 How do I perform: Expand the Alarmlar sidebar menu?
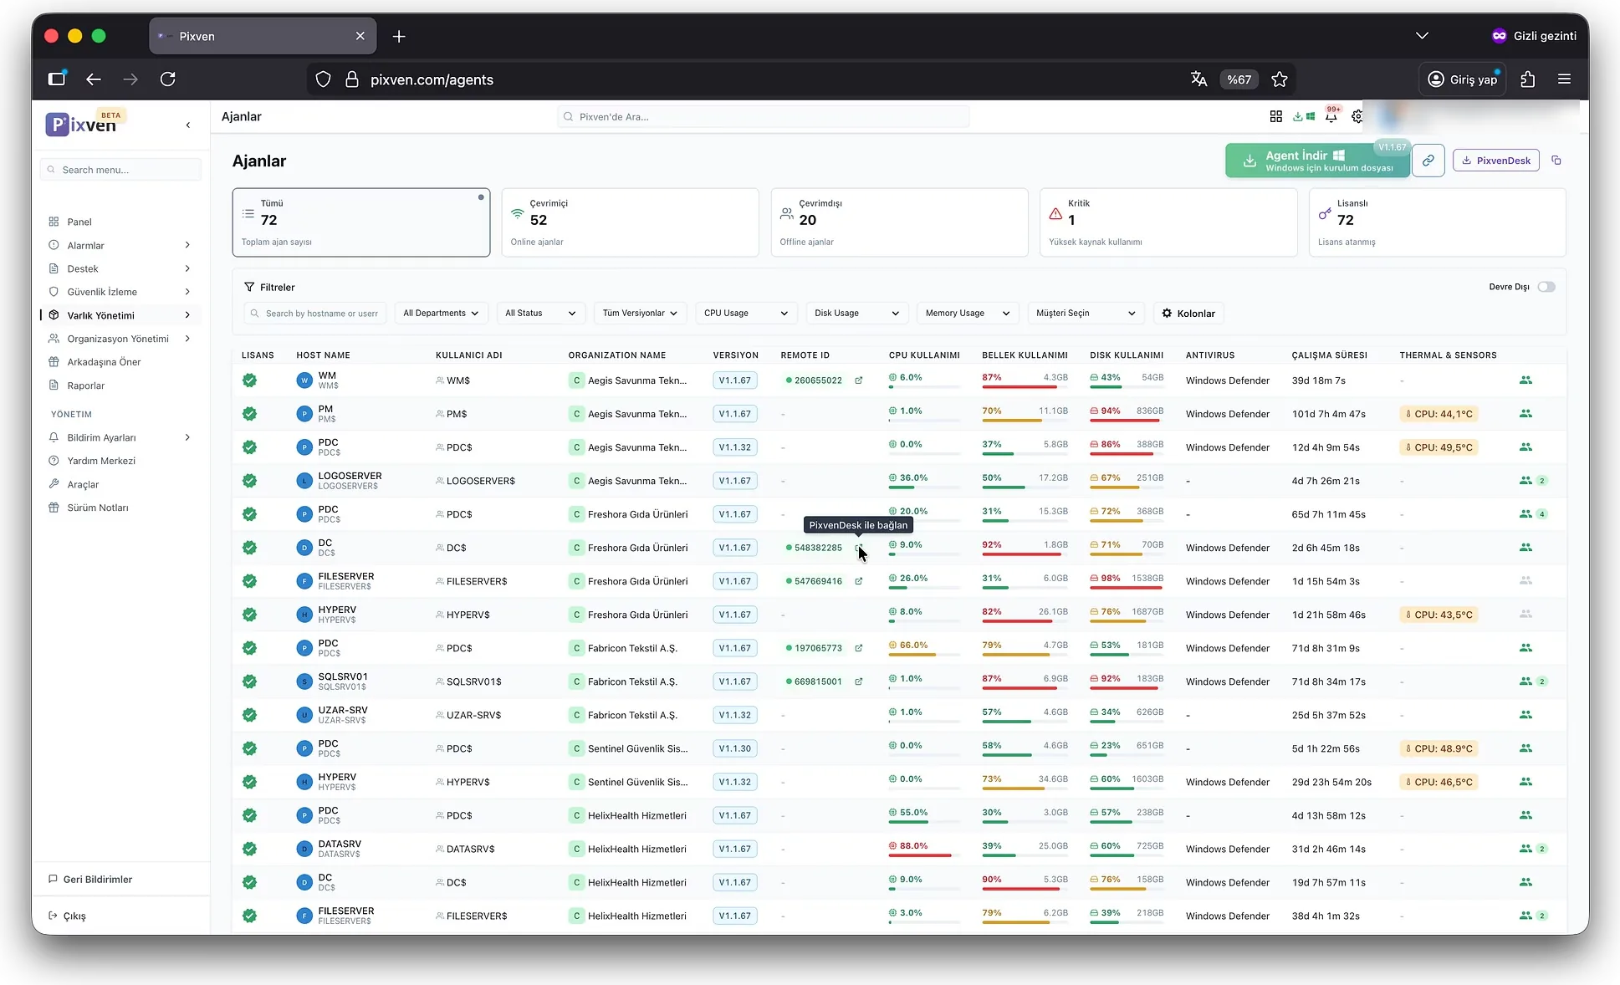tap(120, 246)
